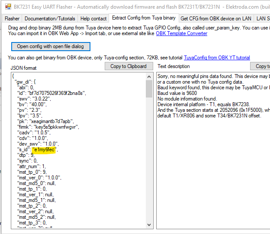Click the "mst_md5_1": null line
The image size is (270, 234).
tap(36, 200)
